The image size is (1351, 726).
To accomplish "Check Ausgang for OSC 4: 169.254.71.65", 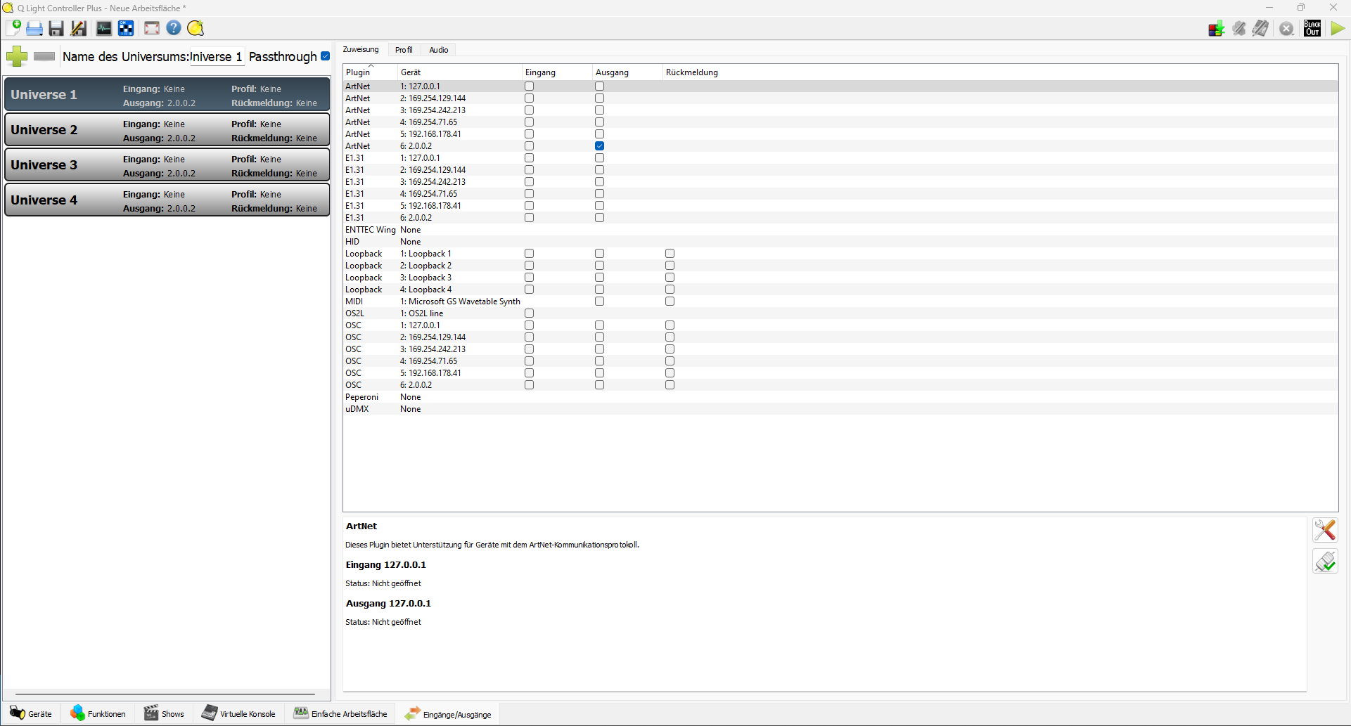I will (599, 361).
